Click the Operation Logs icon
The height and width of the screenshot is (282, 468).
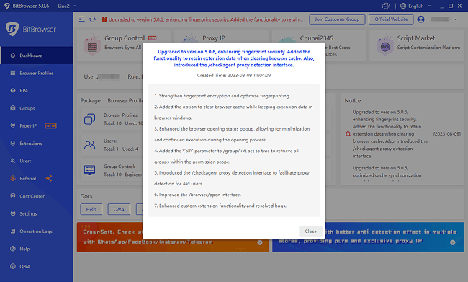(x=13, y=232)
